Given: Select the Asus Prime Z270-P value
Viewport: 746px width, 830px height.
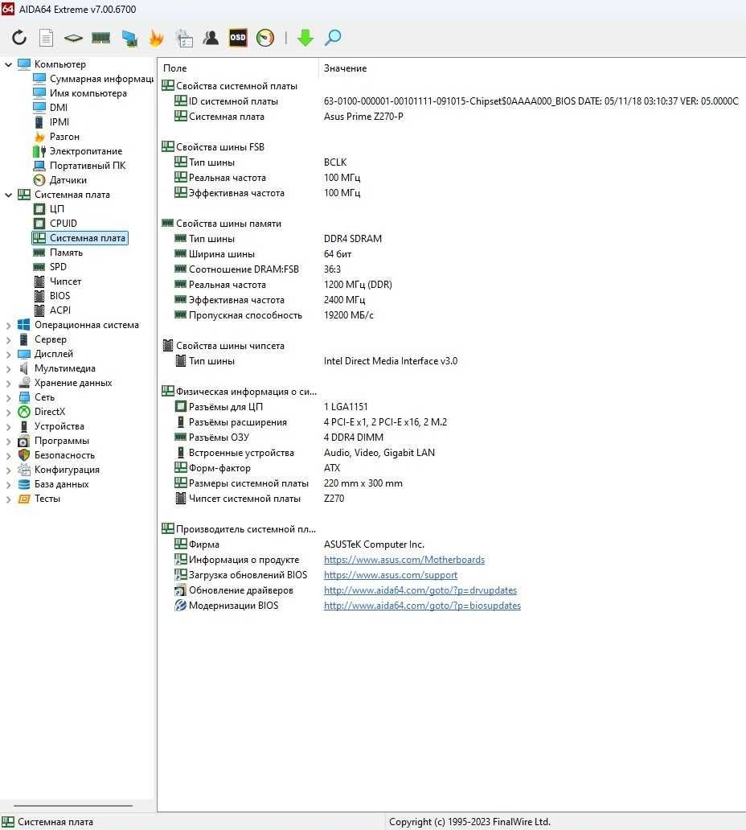Looking at the screenshot, I should (x=363, y=117).
